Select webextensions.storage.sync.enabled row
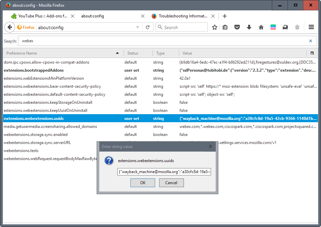The height and width of the screenshot is (227, 321). 160,135
